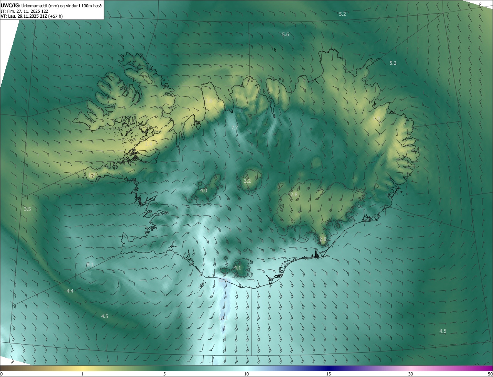Click the 4.5 value in the southeast corner
Screen dimensions: 493x377
[x=443, y=331]
